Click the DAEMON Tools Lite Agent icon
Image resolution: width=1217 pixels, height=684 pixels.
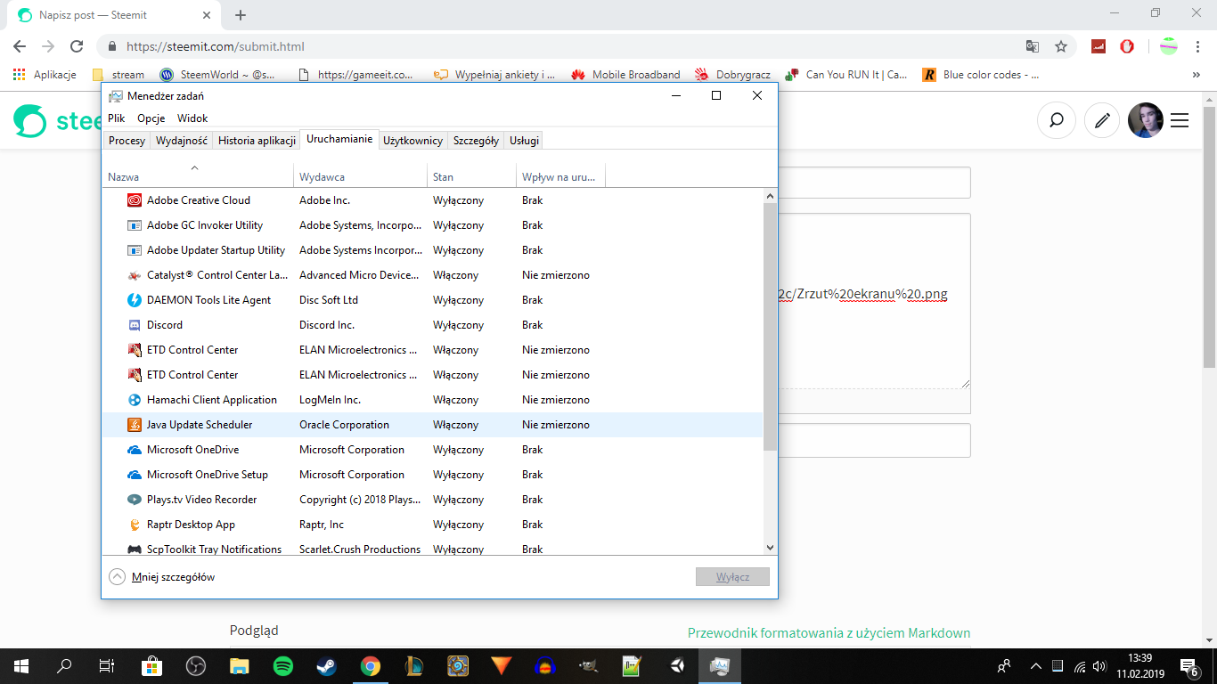tap(135, 300)
